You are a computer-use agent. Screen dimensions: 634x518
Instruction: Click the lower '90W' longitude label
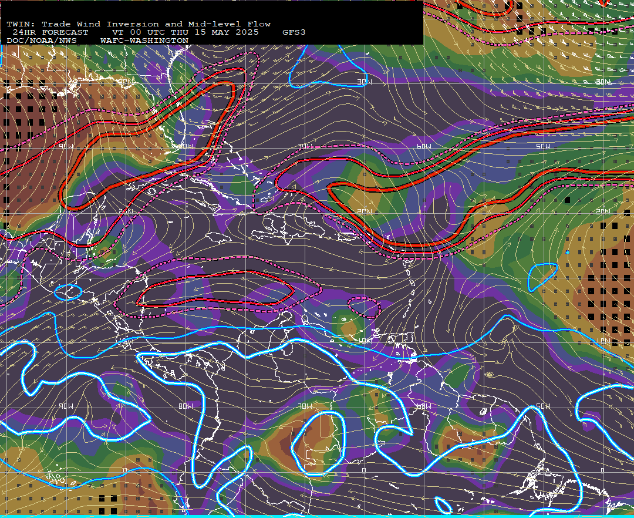[x=66, y=406]
